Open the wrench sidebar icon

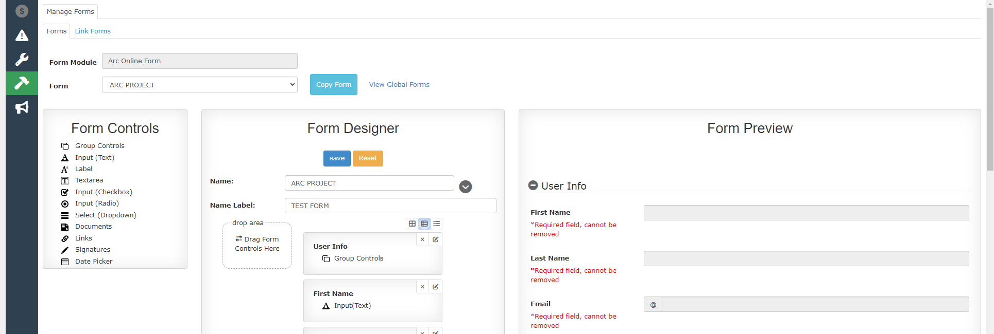(22, 59)
